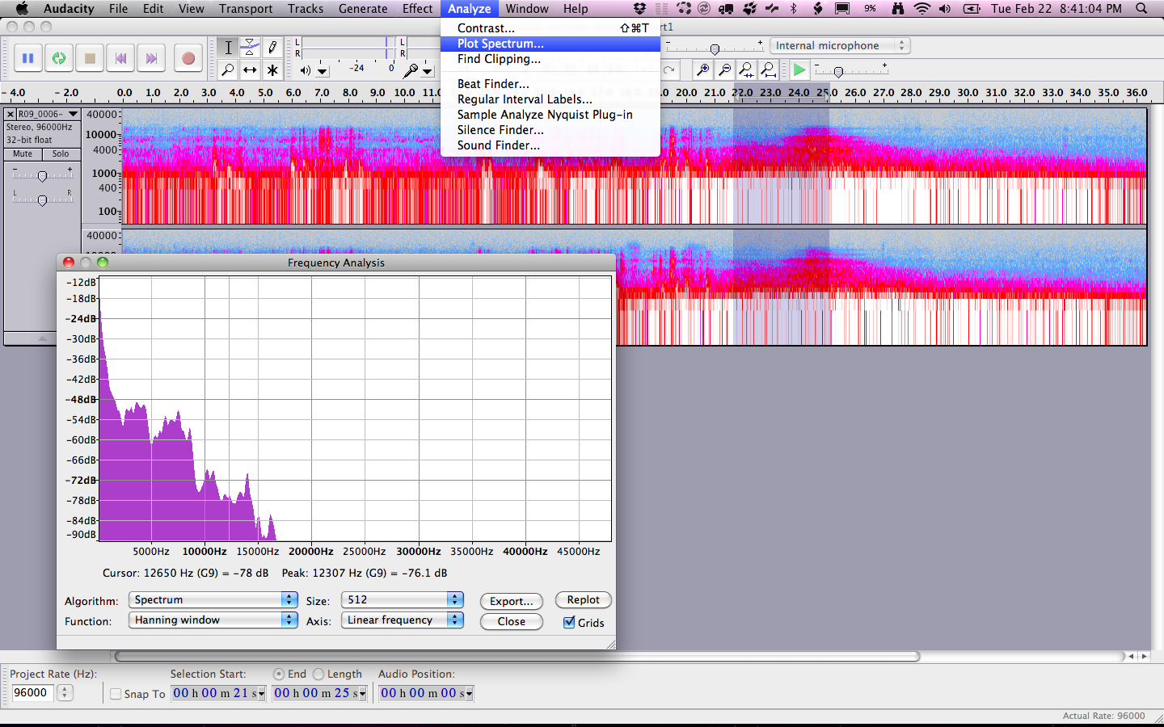
Task: Enable the Snap To checkbox
Action: point(116,694)
